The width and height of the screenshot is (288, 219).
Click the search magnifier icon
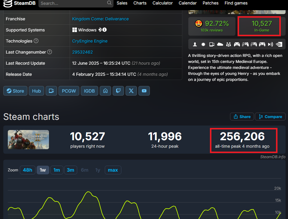coord(109,3)
